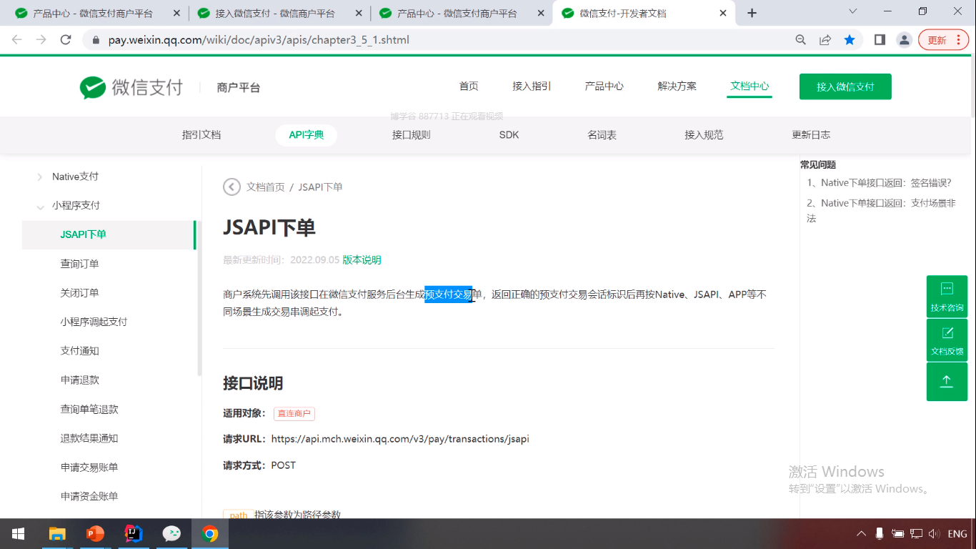Click the lock icon in address bar

pos(96,40)
